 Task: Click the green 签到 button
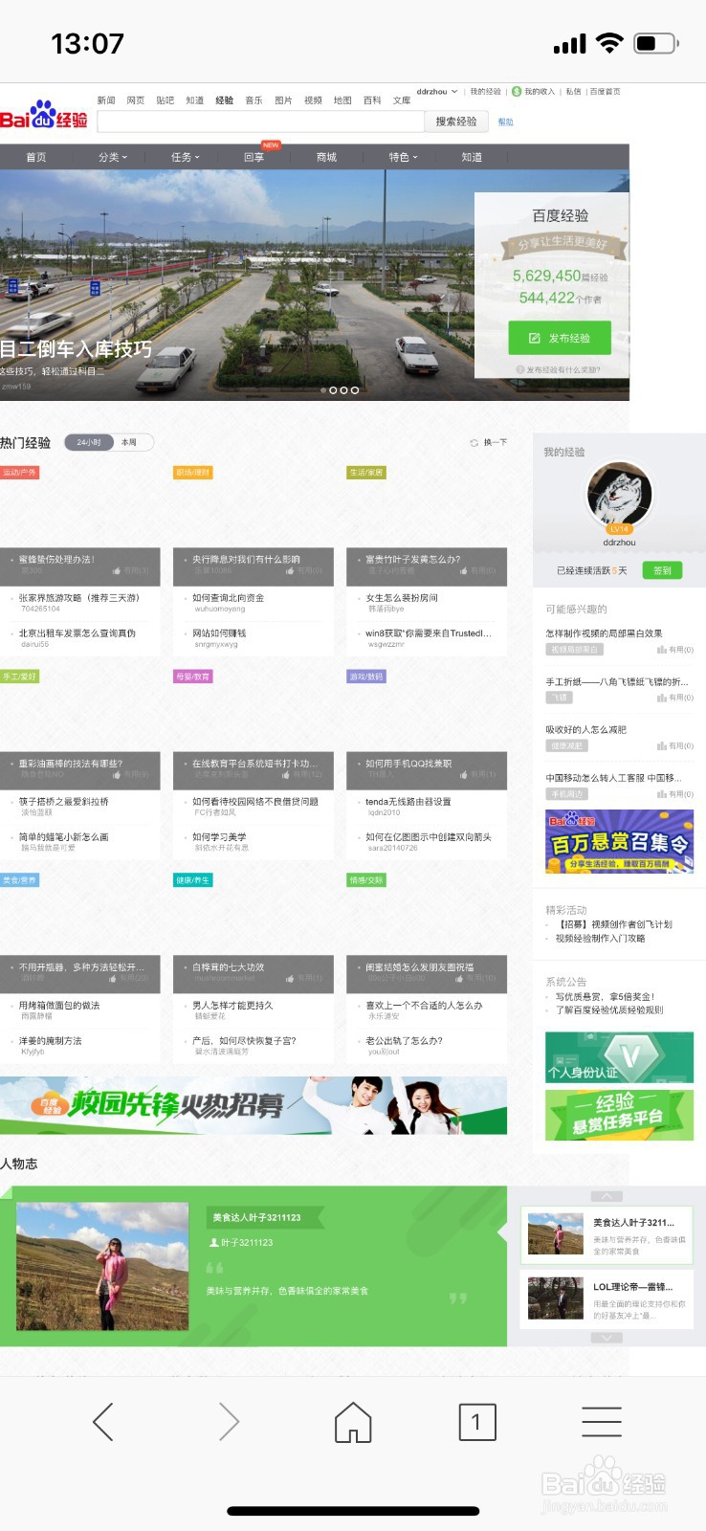(x=662, y=570)
